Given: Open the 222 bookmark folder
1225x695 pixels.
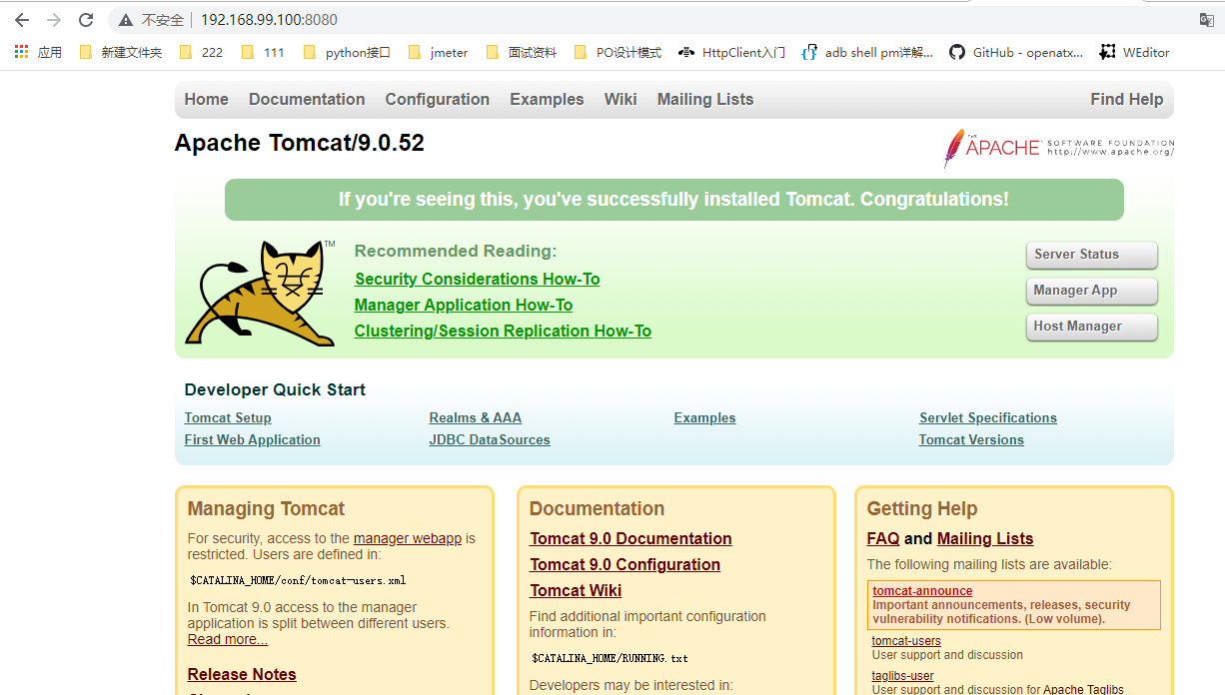Looking at the screenshot, I should 202,53.
